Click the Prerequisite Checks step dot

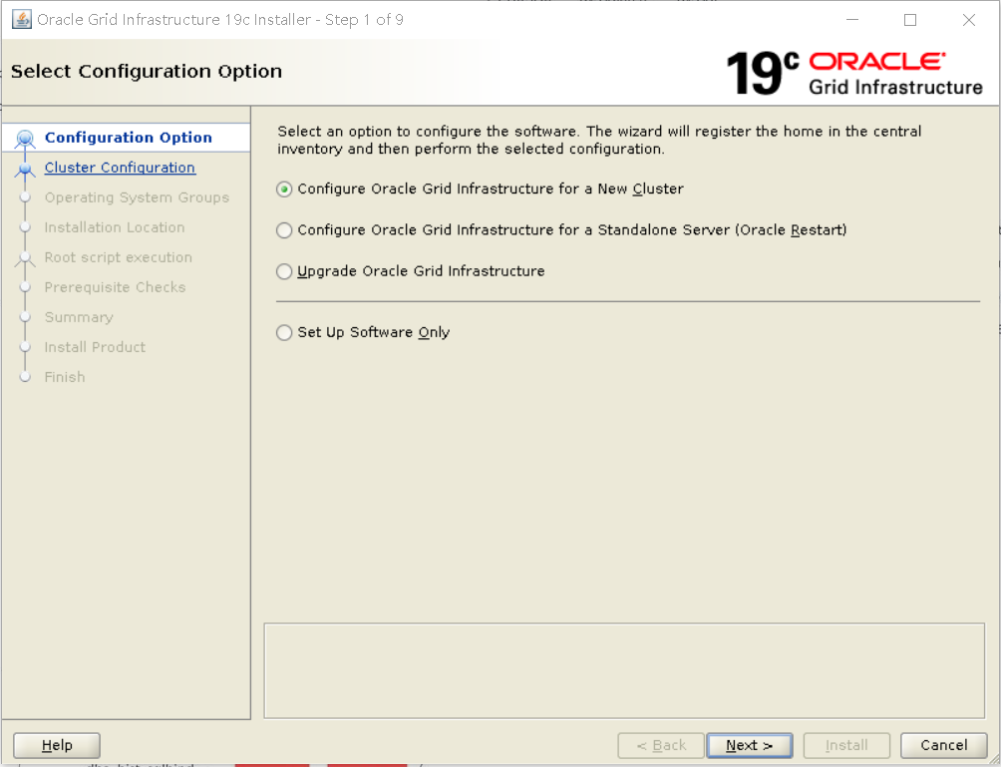(x=25, y=287)
